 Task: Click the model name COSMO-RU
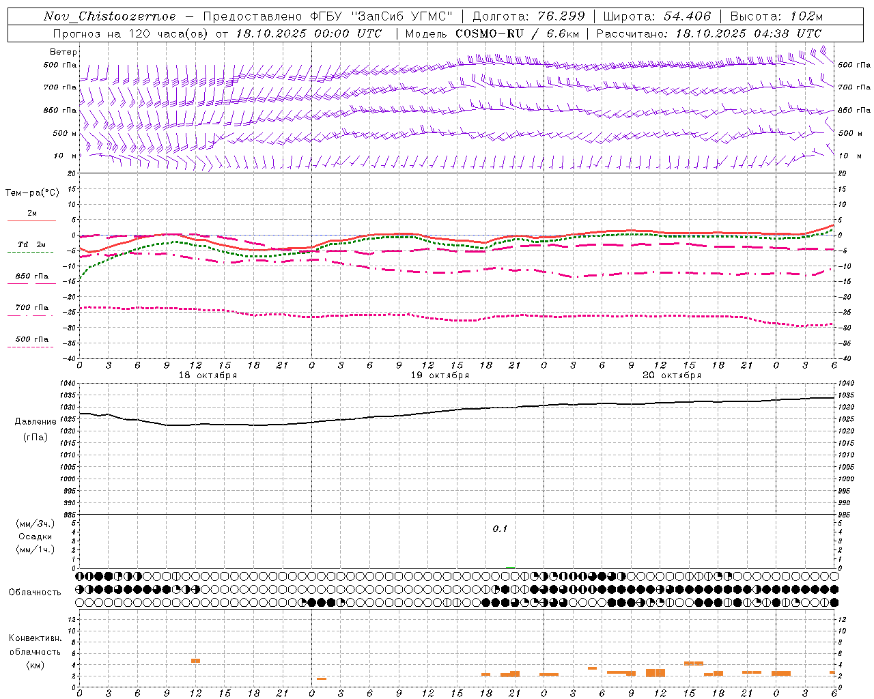[490, 33]
